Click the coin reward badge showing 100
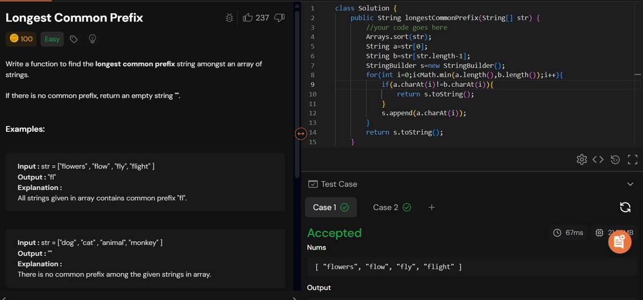The image size is (643, 300). coord(21,39)
